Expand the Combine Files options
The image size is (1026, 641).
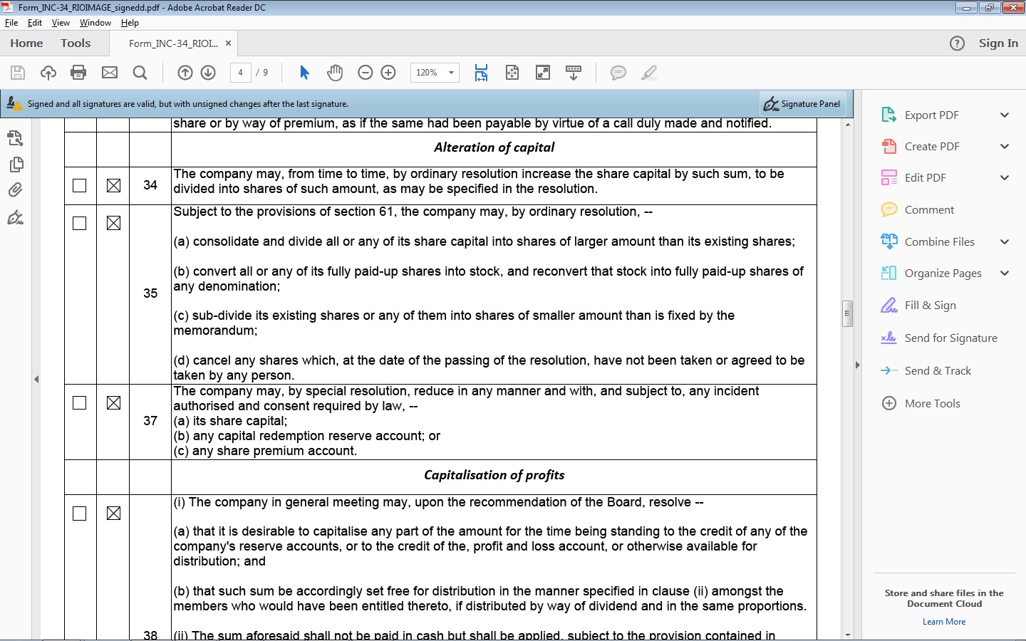[1005, 241]
